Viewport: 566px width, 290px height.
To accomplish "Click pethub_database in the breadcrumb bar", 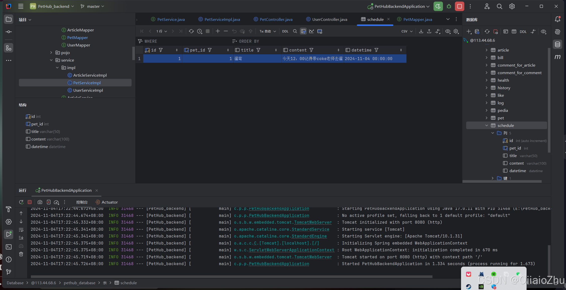I will (79, 283).
